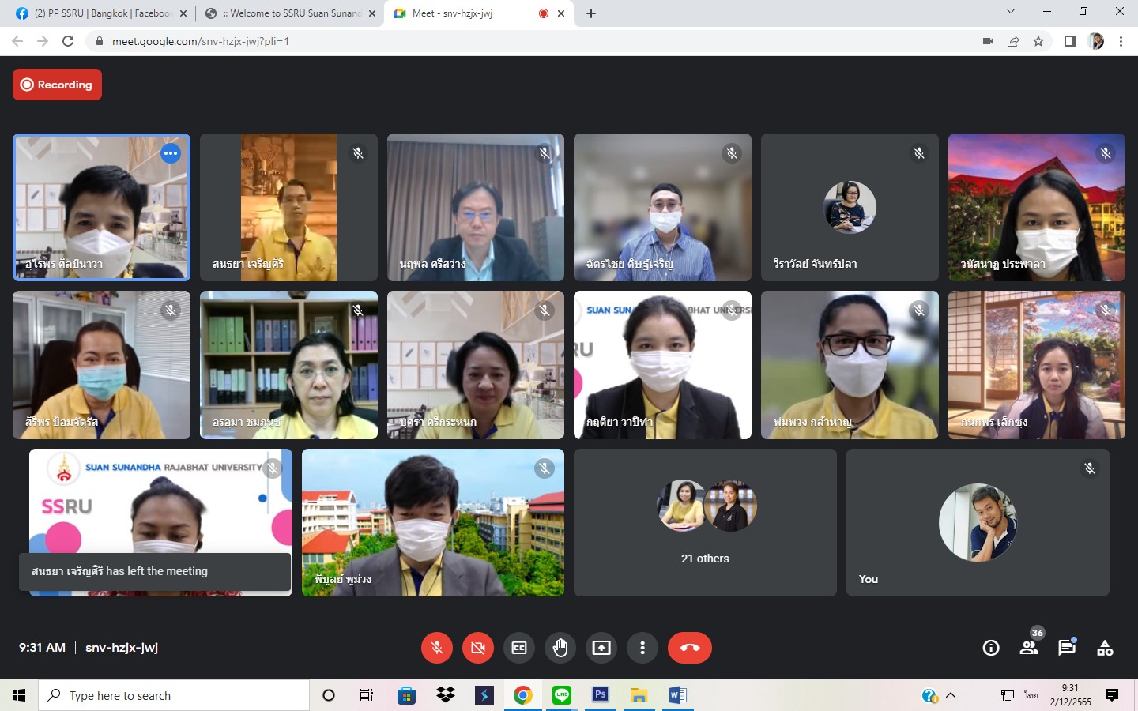This screenshot has width=1138, height=711.
Task: Open the chat with everyone panel
Action: pos(1067,648)
